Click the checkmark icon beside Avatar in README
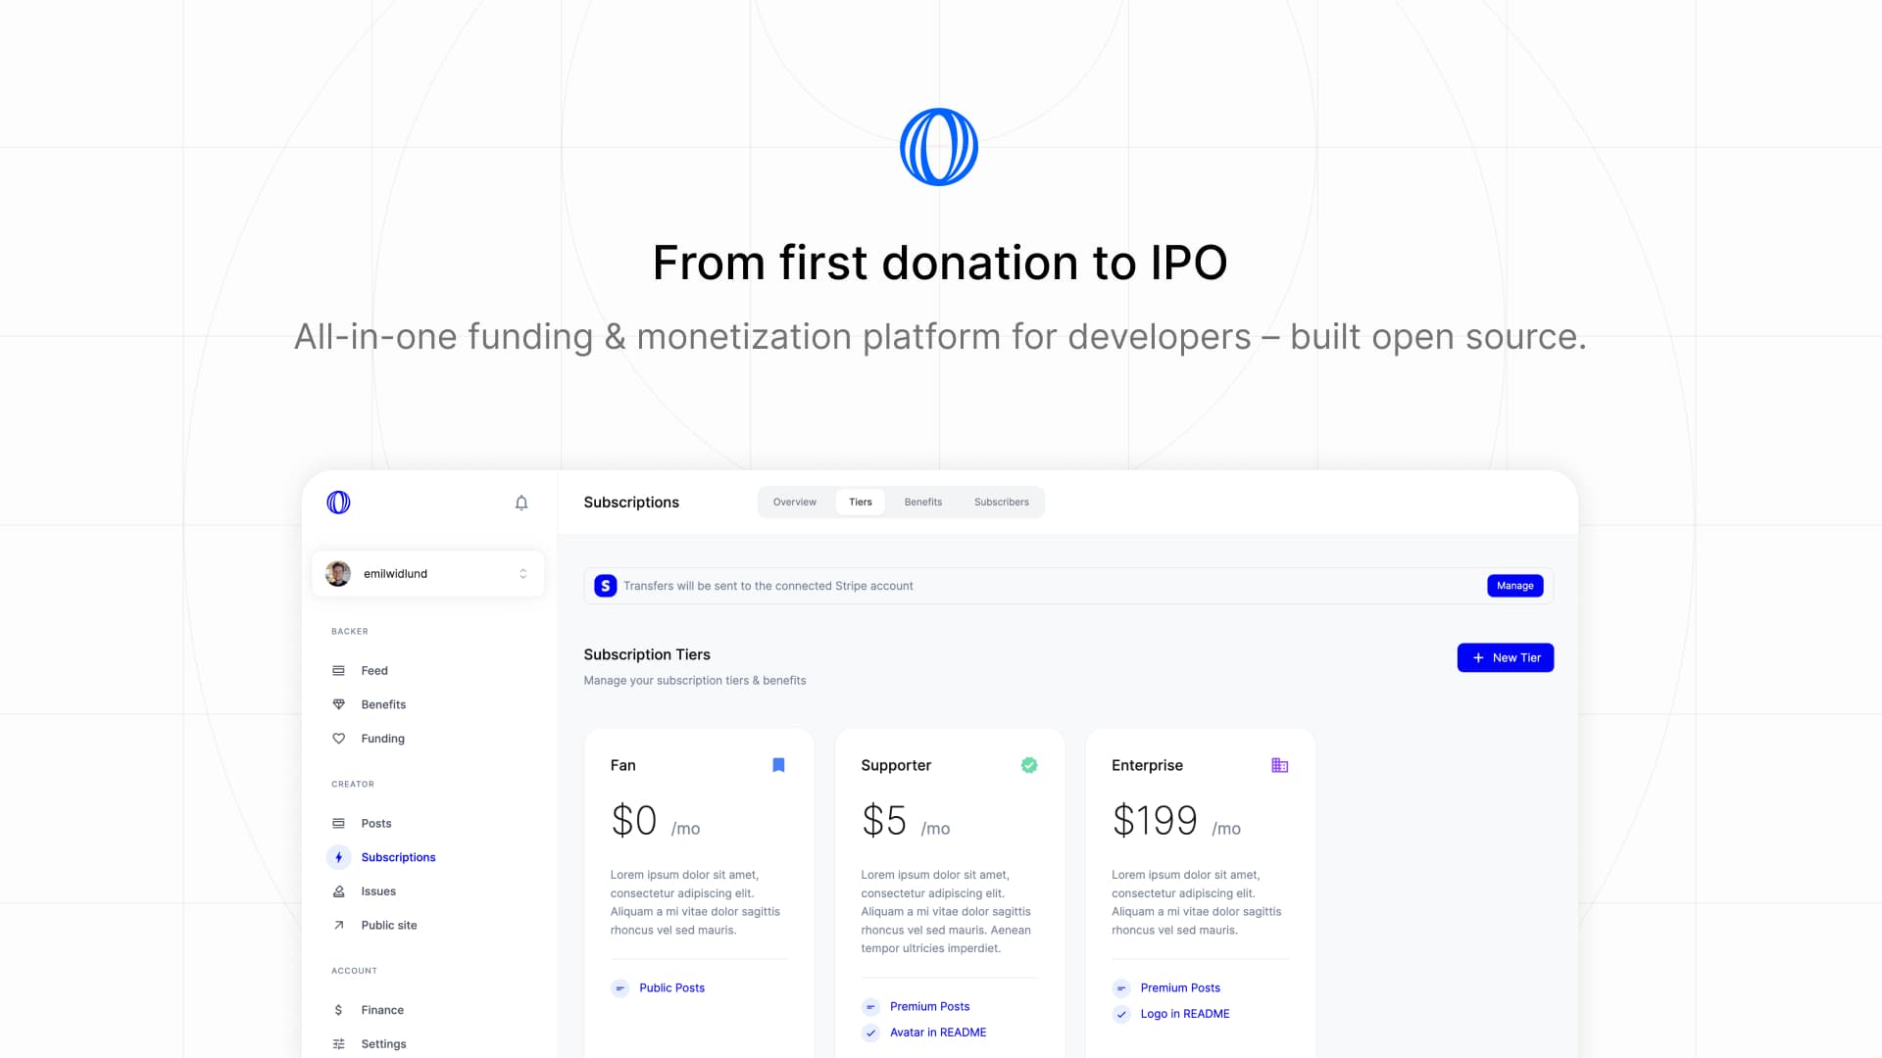1882x1058 pixels. (870, 1033)
